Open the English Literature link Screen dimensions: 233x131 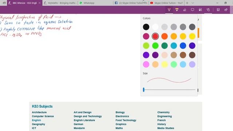tap(84, 120)
